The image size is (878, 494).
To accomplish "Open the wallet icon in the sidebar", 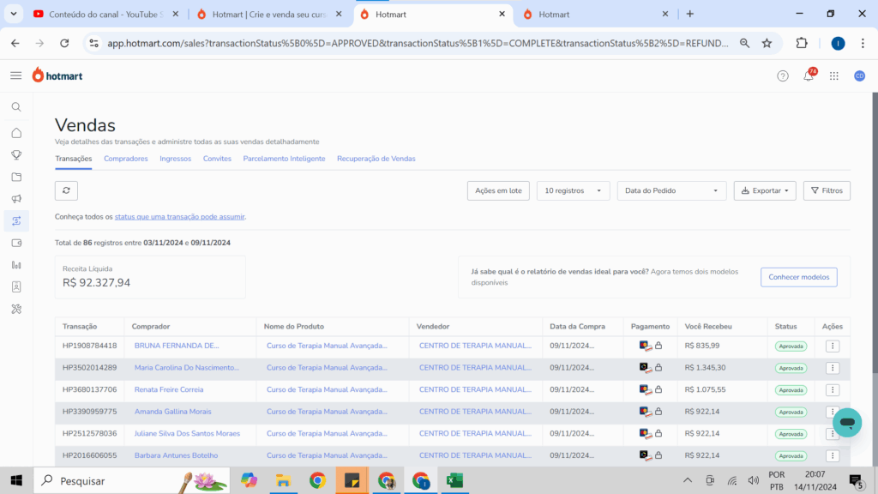I will pyautogui.click(x=16, y=243).
